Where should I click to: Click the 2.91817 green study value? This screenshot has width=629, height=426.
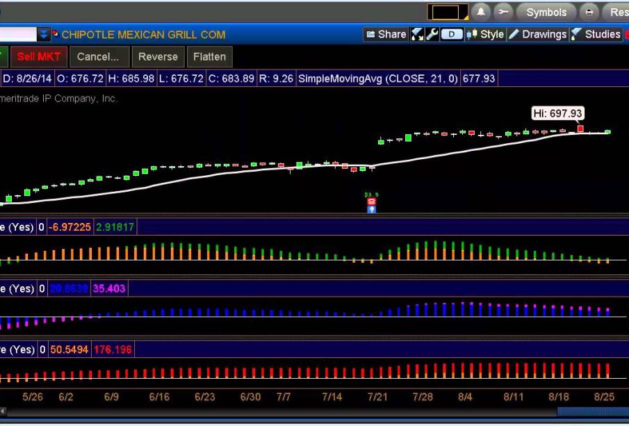coord(115,227)
